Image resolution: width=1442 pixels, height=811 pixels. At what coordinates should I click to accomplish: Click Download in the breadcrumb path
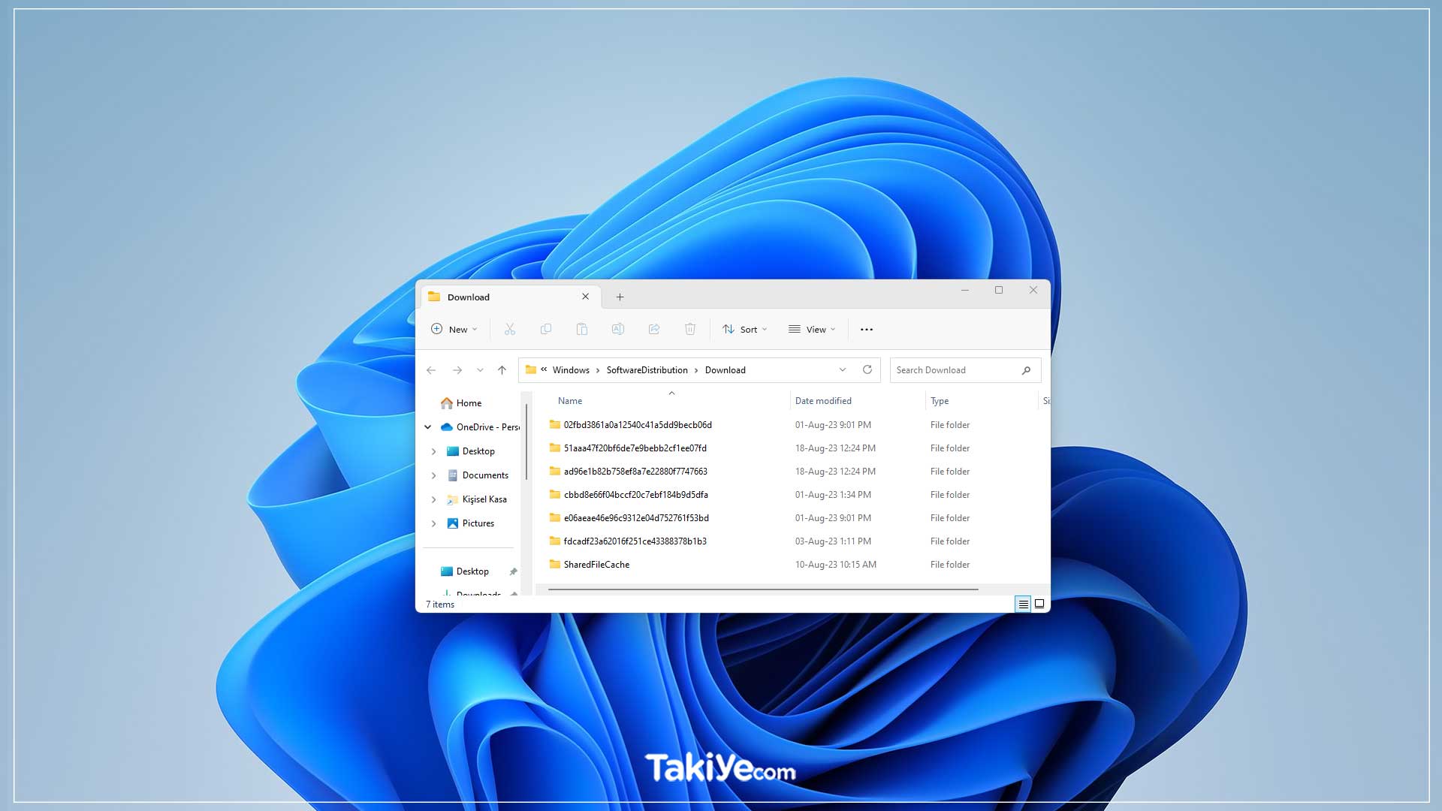[x=726, y=370]
